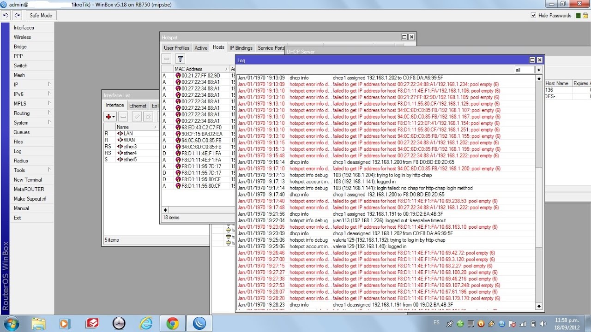Switch to IP Bindings tab in Hotspot
Image resolution: width=591 pixels, height=332 pixels.
click(x=241, y=48)
